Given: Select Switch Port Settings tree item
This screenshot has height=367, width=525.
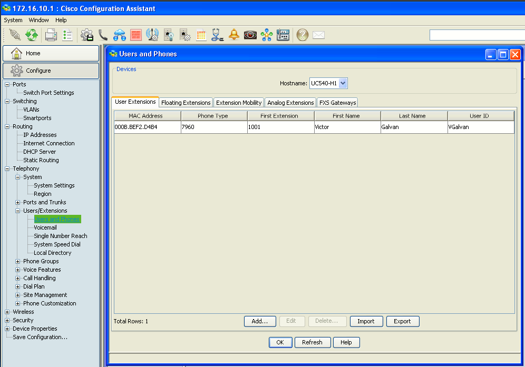Looking at the screenshot, I should tap(48, 93).
